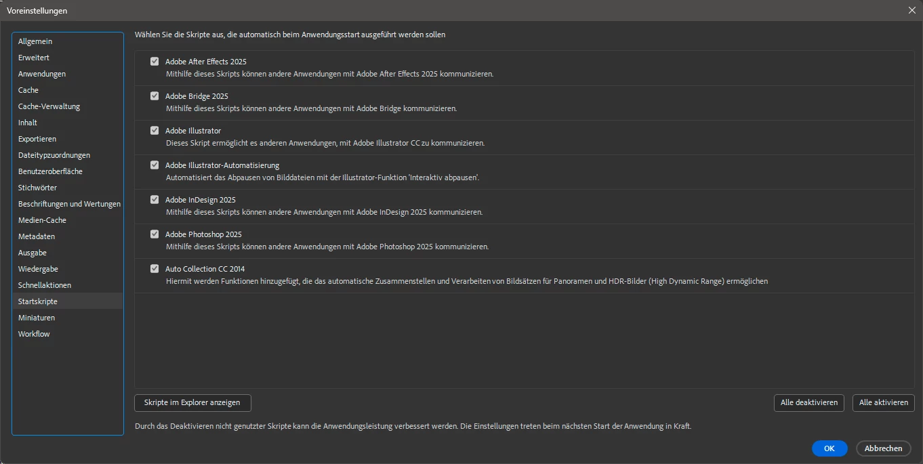Switch to Benutzeroberfläche preferences

click(x=68, y=171)
